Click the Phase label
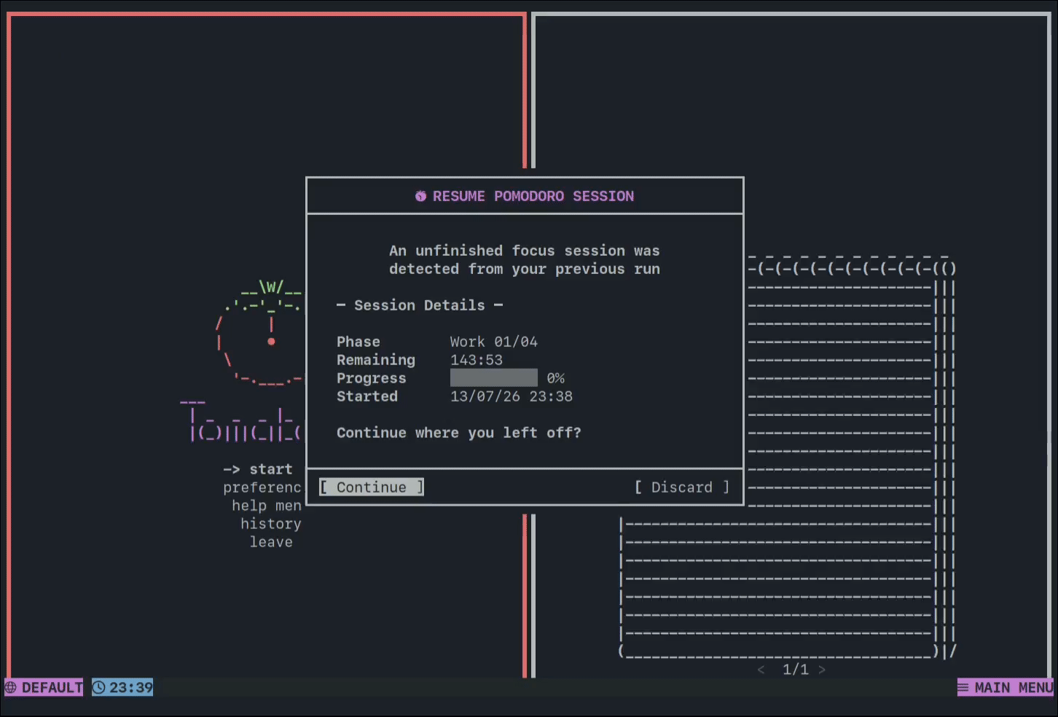The height and width of the screenshot is (717, 1058). point(358,342)
